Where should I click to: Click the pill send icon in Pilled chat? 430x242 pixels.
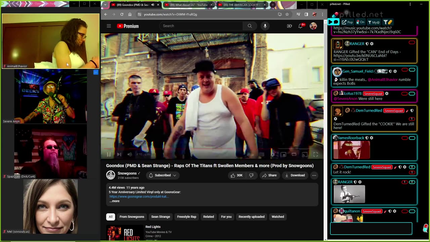tap(426, 228)
